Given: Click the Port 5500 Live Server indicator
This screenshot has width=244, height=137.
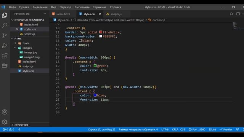Looking at the screenshot, I should (197, 129).
